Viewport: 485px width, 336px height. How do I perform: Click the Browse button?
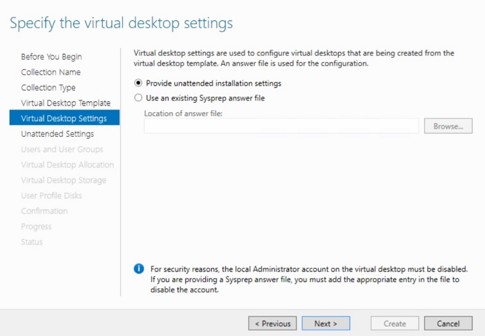click(448, 126)
